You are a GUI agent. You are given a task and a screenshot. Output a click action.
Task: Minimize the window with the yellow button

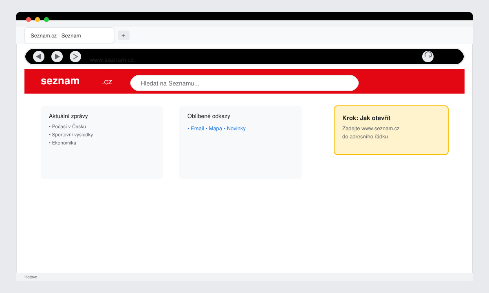37,20
